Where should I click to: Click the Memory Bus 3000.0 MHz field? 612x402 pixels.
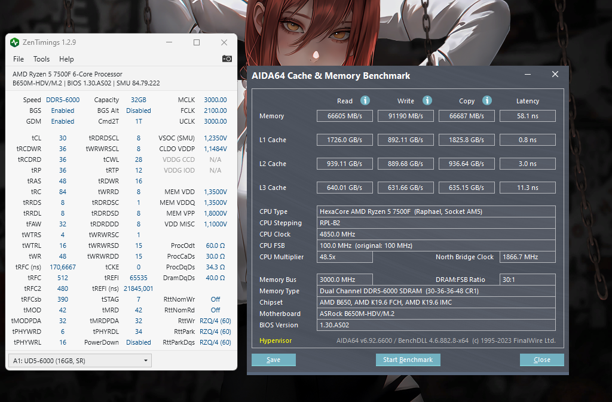[345, 280]
